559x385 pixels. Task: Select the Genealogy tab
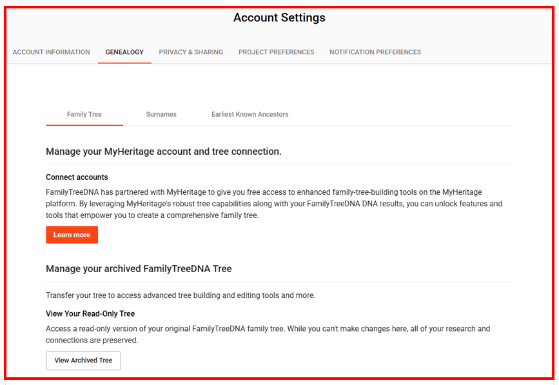point(124,52)
